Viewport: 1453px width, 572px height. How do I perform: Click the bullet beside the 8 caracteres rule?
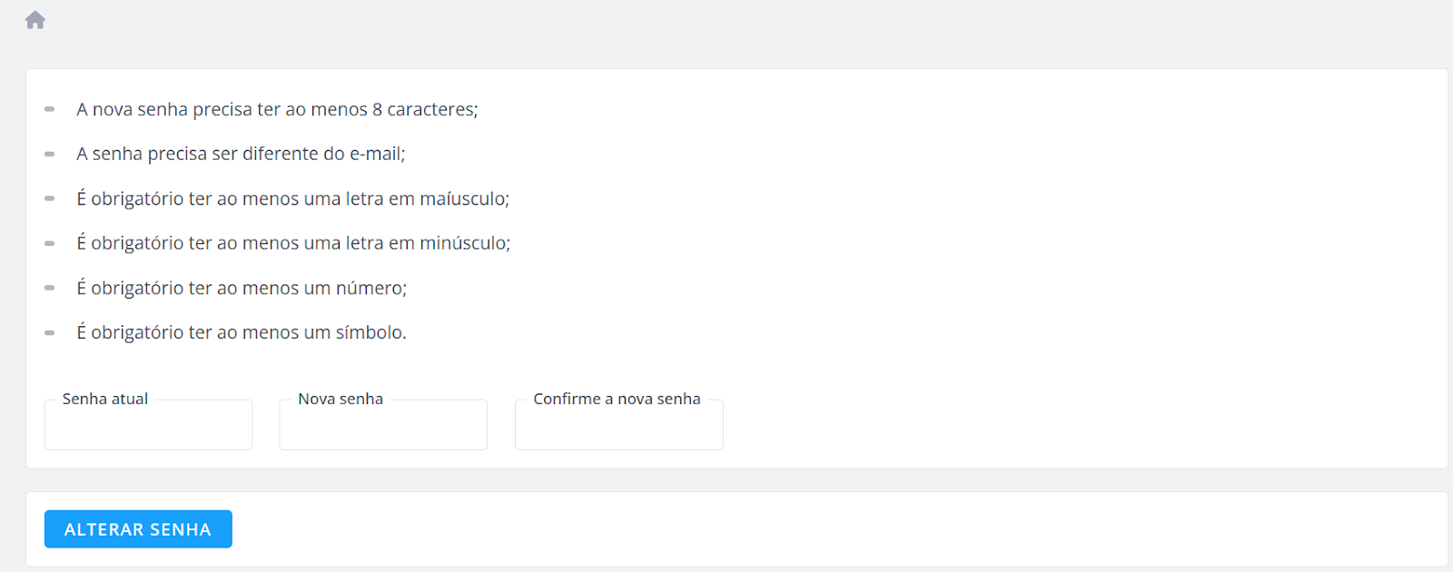tap(50, 109)
